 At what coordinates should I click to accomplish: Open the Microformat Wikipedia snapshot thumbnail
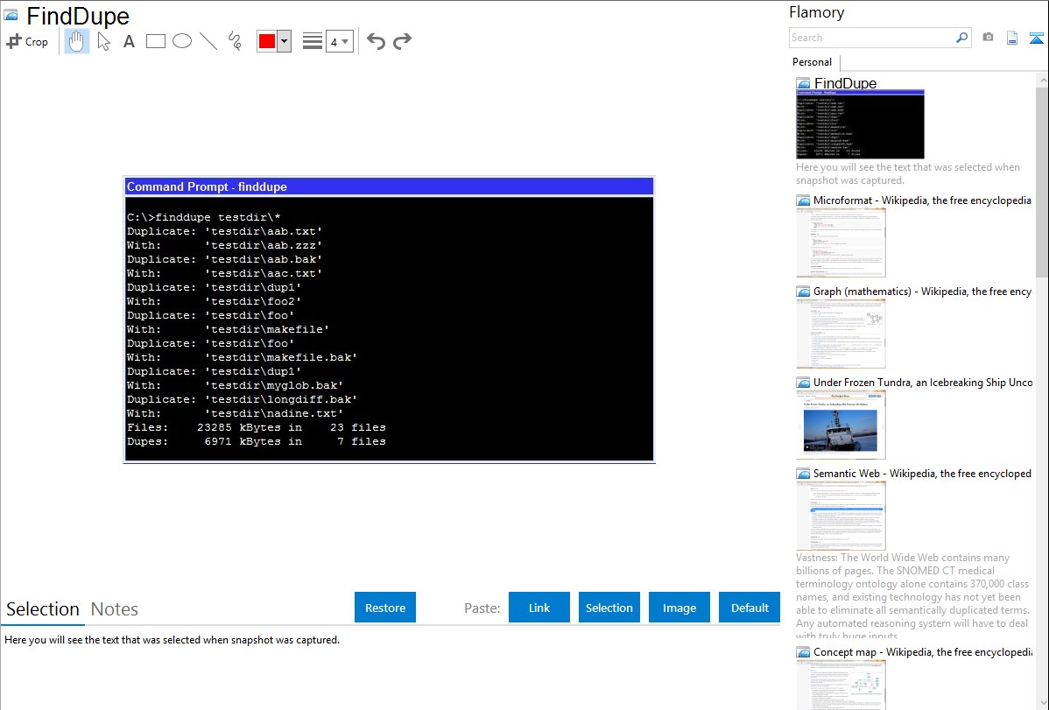(841, 243)
